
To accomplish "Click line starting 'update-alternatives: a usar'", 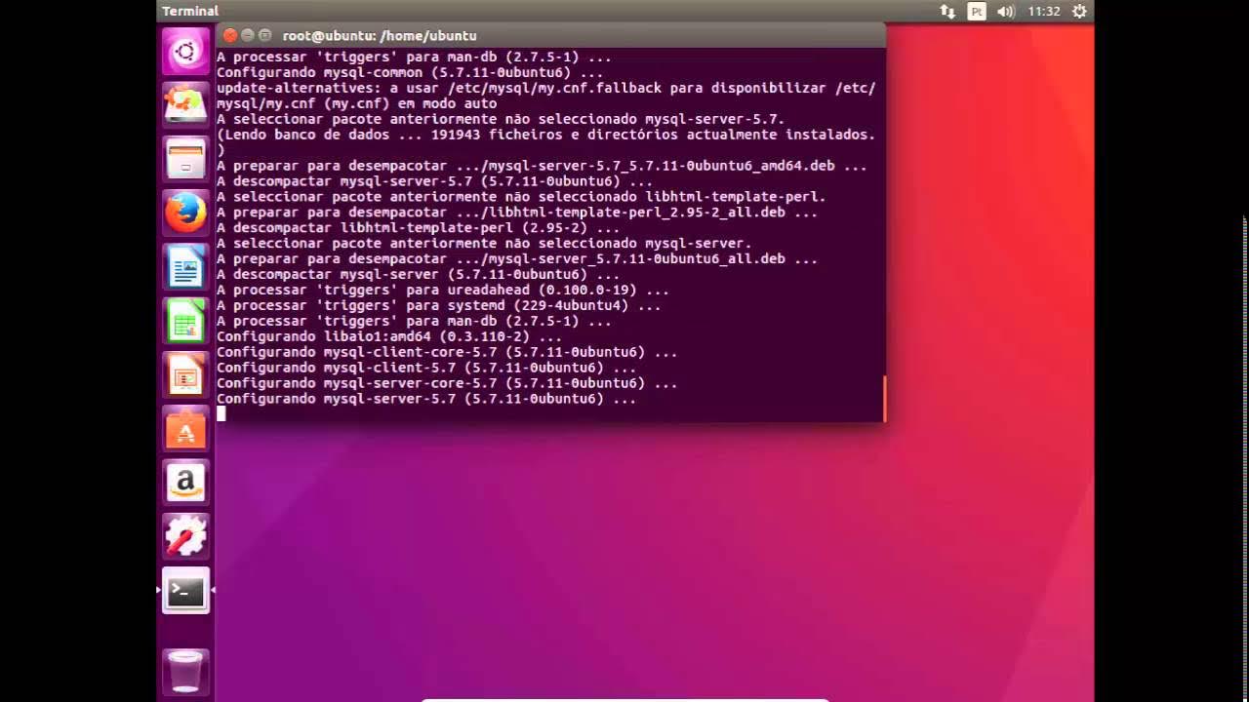I will 545,88.
